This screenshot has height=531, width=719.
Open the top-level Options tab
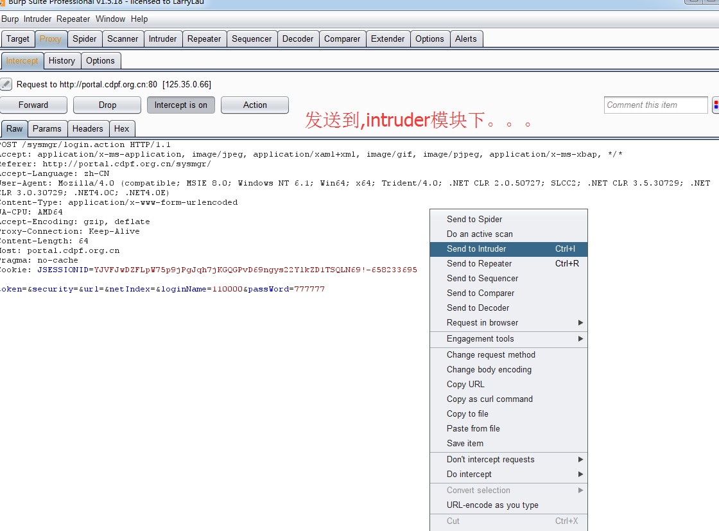[x=429, y=39]
